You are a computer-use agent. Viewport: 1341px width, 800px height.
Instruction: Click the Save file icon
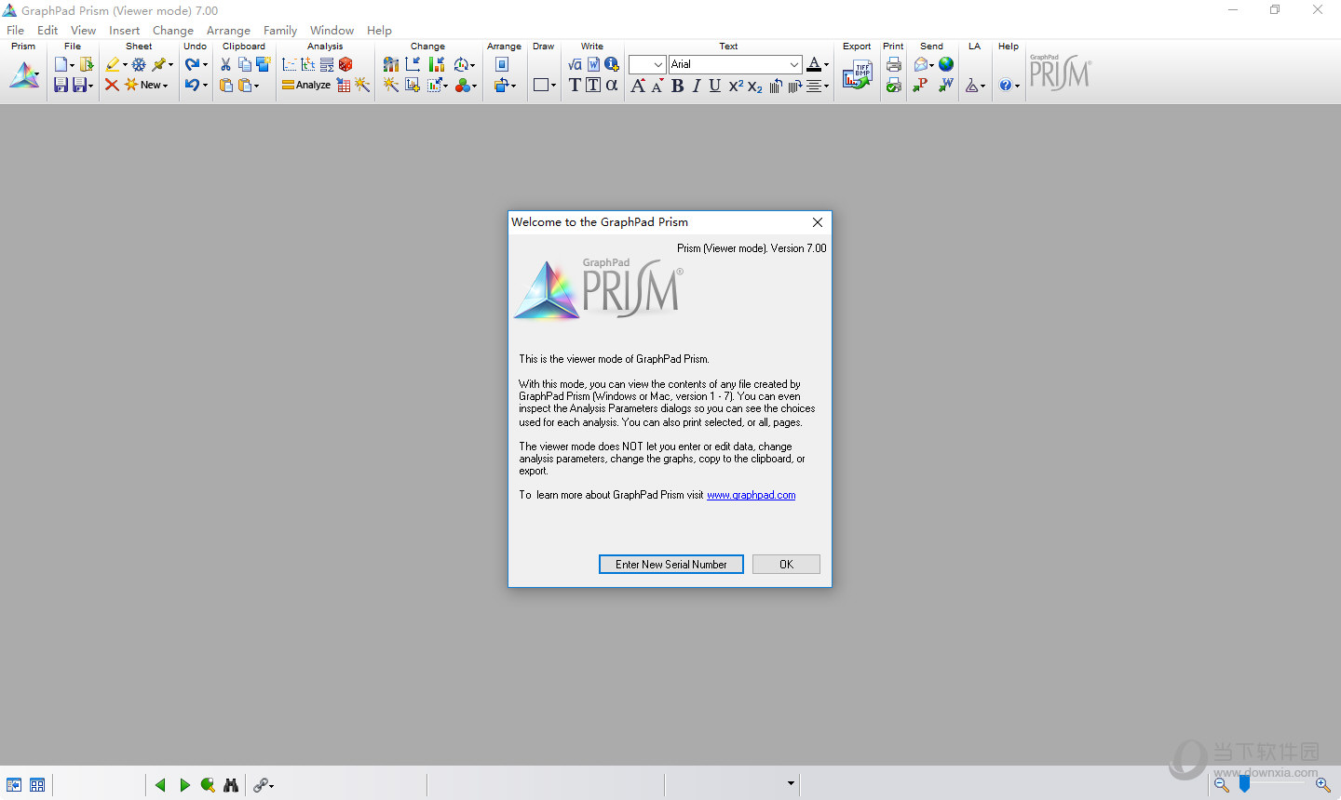(61, 85)
